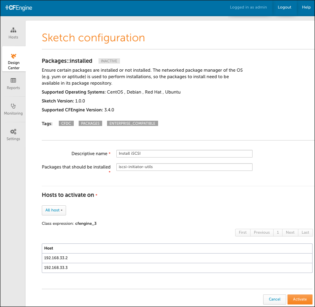Click the Activate button

(300, 299)
